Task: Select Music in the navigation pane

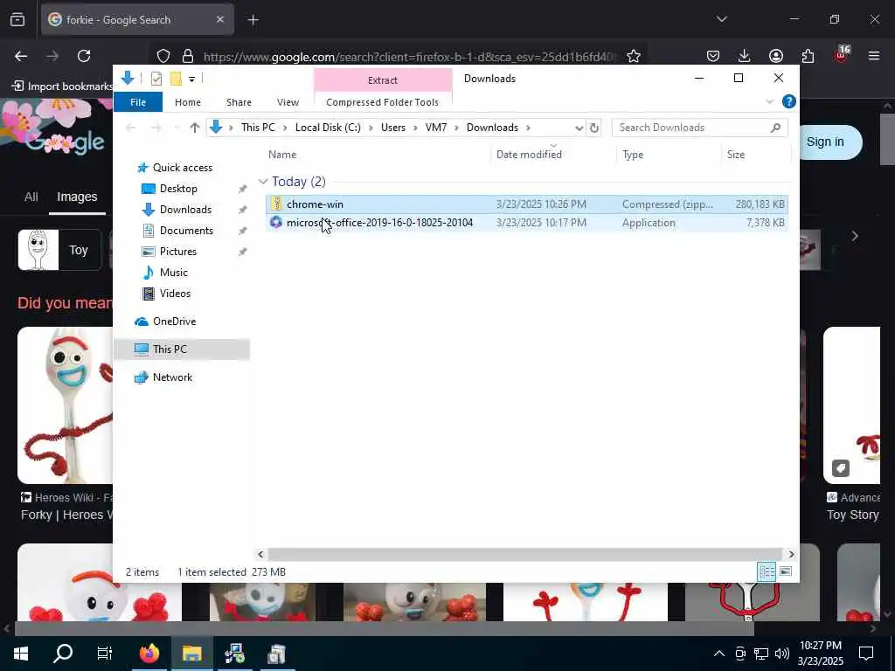Action: pyautogui.click(x=174, y=273)
